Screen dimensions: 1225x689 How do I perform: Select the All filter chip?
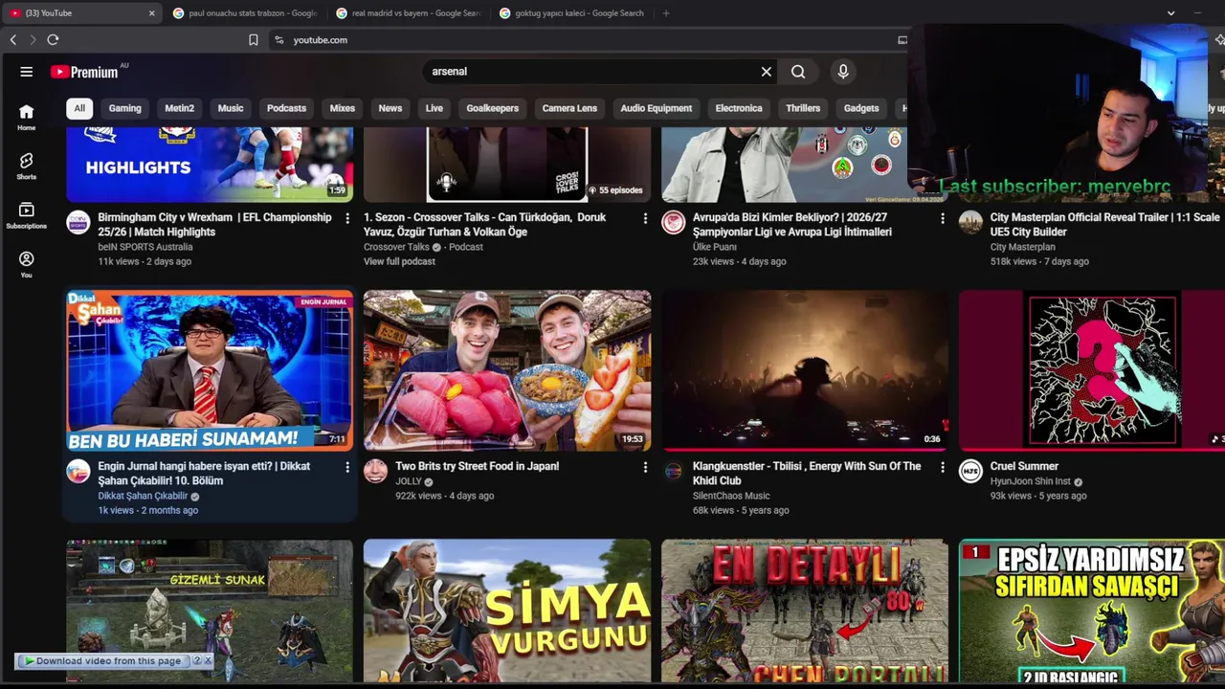click(79, 108)
